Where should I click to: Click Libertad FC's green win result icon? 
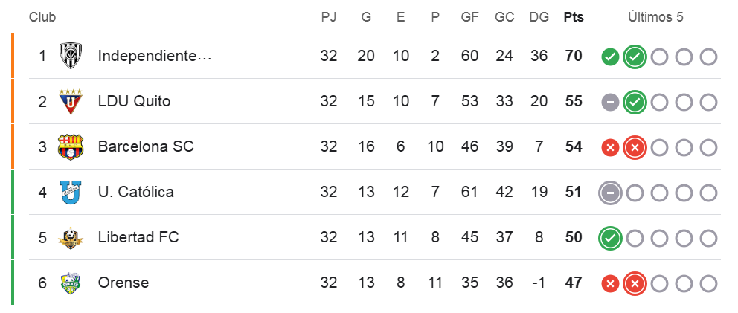tap(610, 238)
